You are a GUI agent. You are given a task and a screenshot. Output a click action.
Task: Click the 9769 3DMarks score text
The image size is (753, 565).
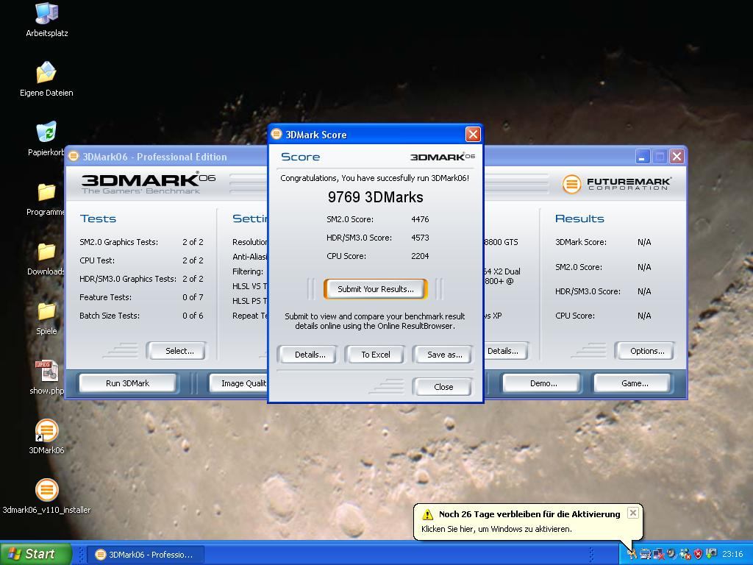point(376,197)
